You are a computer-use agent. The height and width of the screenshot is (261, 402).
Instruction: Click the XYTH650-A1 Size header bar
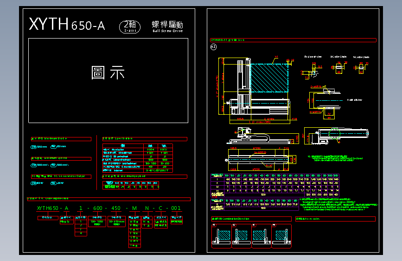pyautogui.click(x=293, y=40)
